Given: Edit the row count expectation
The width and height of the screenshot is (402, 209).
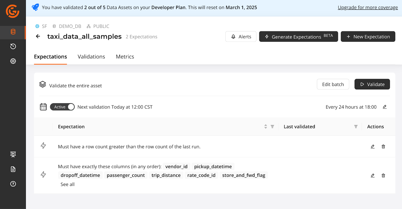Looking at the screenshot, I should point(373,146).
